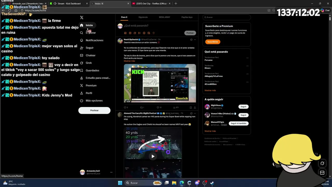Screen dimensions: 332x187
Task: Click the bookmark icon beside Guardados
Action: point(81,70)
